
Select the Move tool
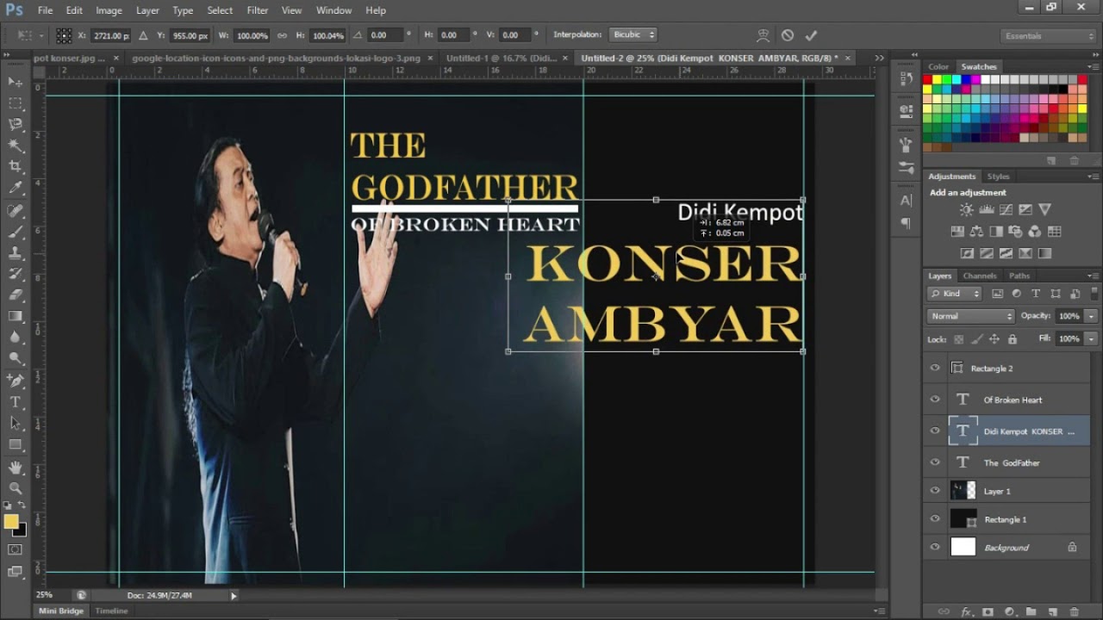16,82
